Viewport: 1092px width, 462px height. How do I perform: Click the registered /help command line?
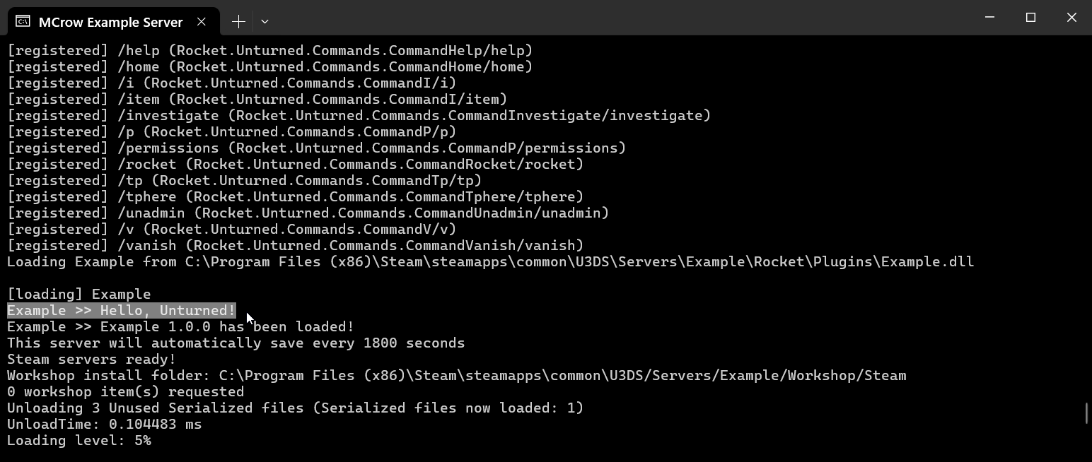(x=269, y=51)
